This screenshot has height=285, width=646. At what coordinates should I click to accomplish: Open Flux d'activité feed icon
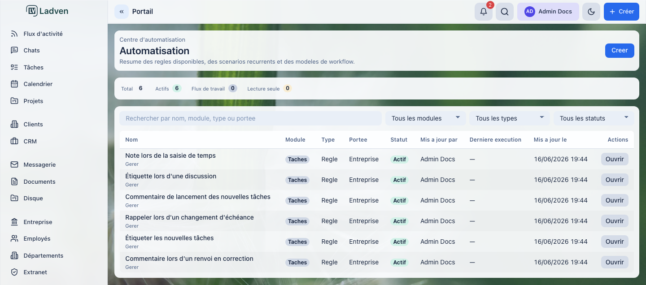[14, 34]
